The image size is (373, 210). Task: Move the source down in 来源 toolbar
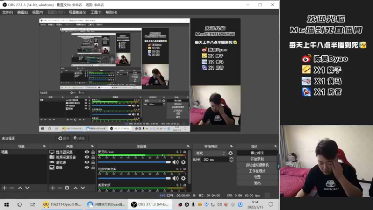click(83, 188)
